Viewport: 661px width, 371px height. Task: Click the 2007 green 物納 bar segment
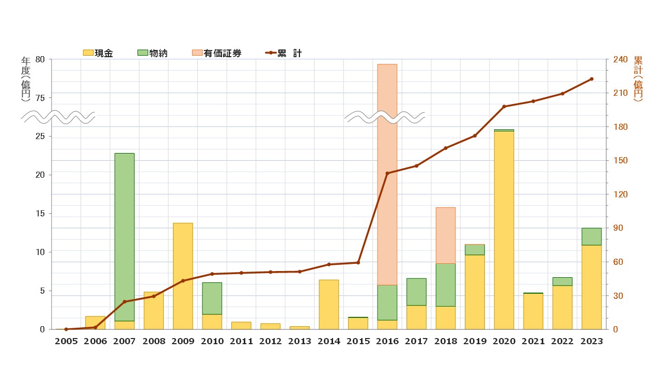(x=124, y=237)
